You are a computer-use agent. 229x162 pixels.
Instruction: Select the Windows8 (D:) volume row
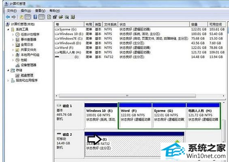click(140, 43)
